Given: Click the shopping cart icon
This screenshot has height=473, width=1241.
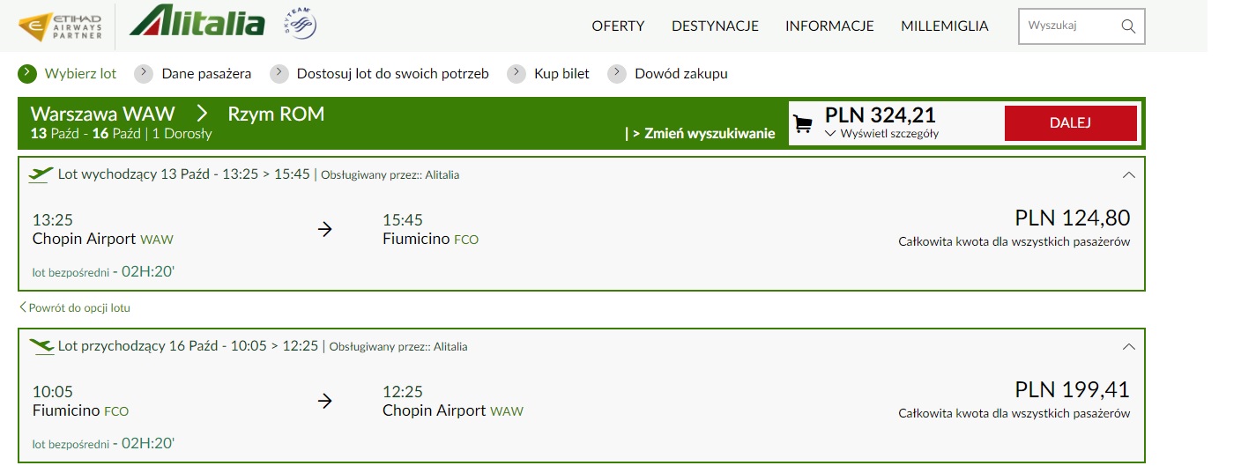Looking at the screenshot, I should tap(803, 124).
